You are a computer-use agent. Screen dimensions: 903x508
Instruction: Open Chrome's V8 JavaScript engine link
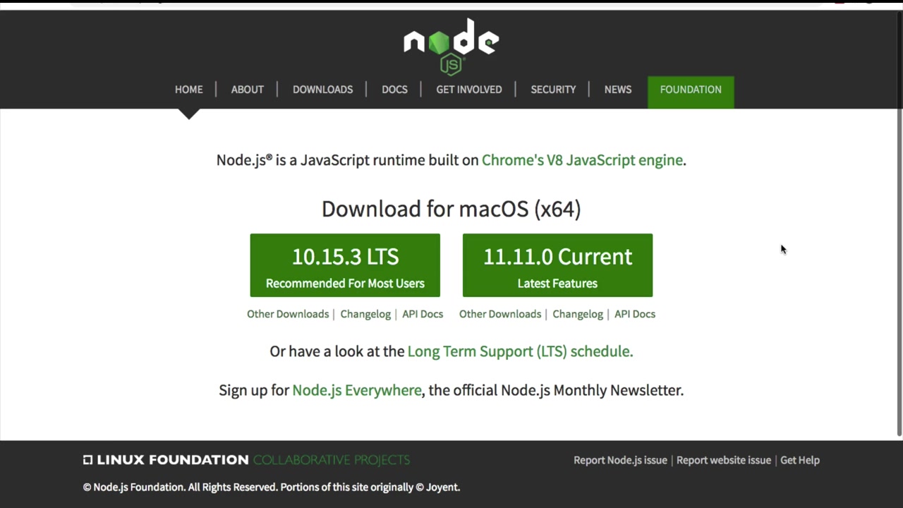582,160
